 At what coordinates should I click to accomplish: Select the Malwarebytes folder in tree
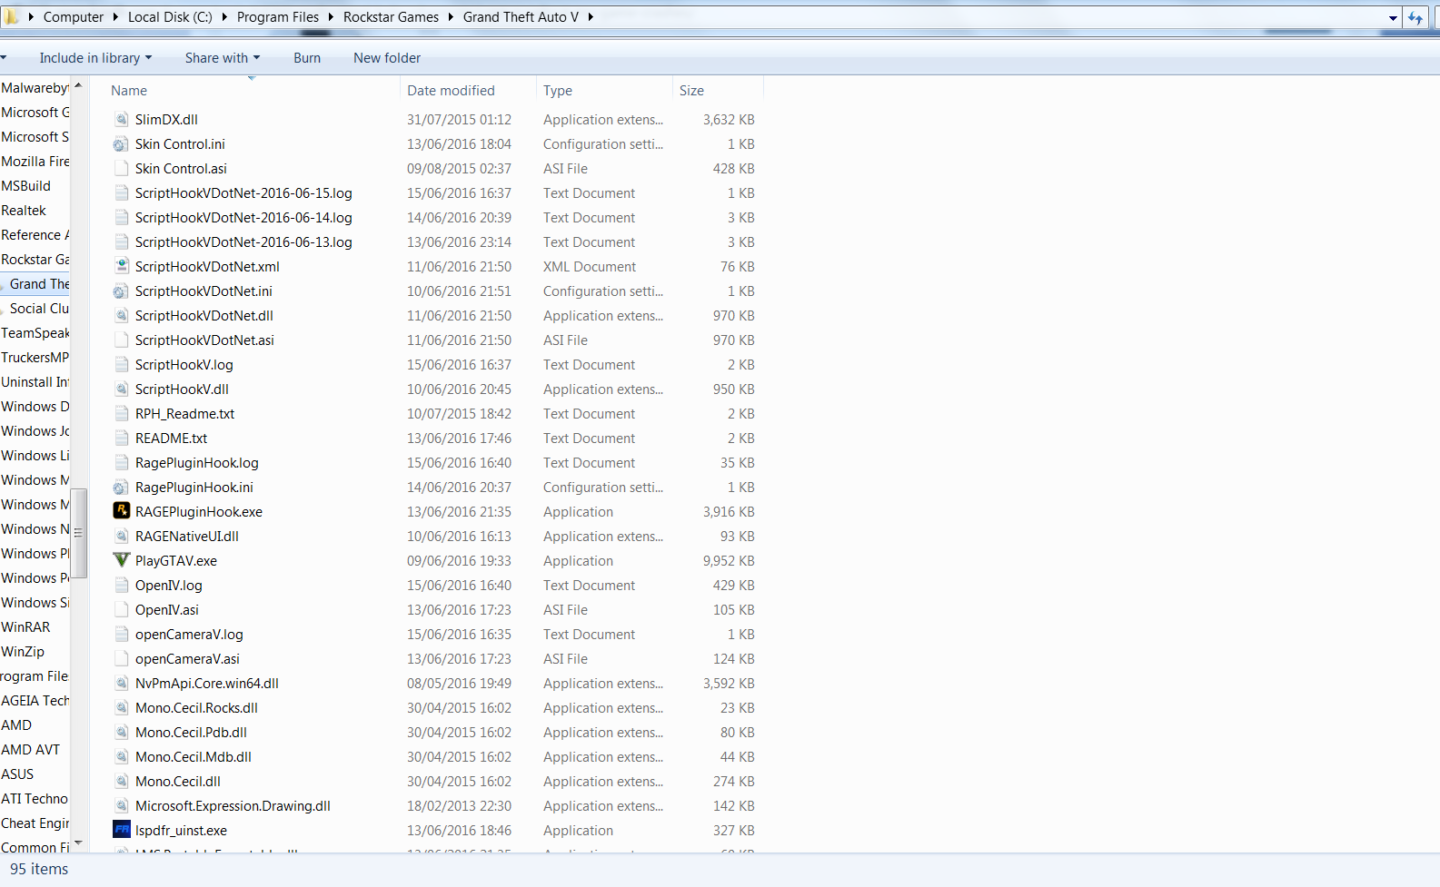point(35,87)
